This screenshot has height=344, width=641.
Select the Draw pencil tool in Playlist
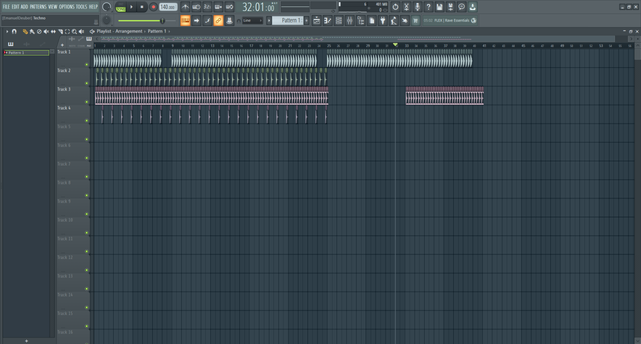(x=25, y=31)
